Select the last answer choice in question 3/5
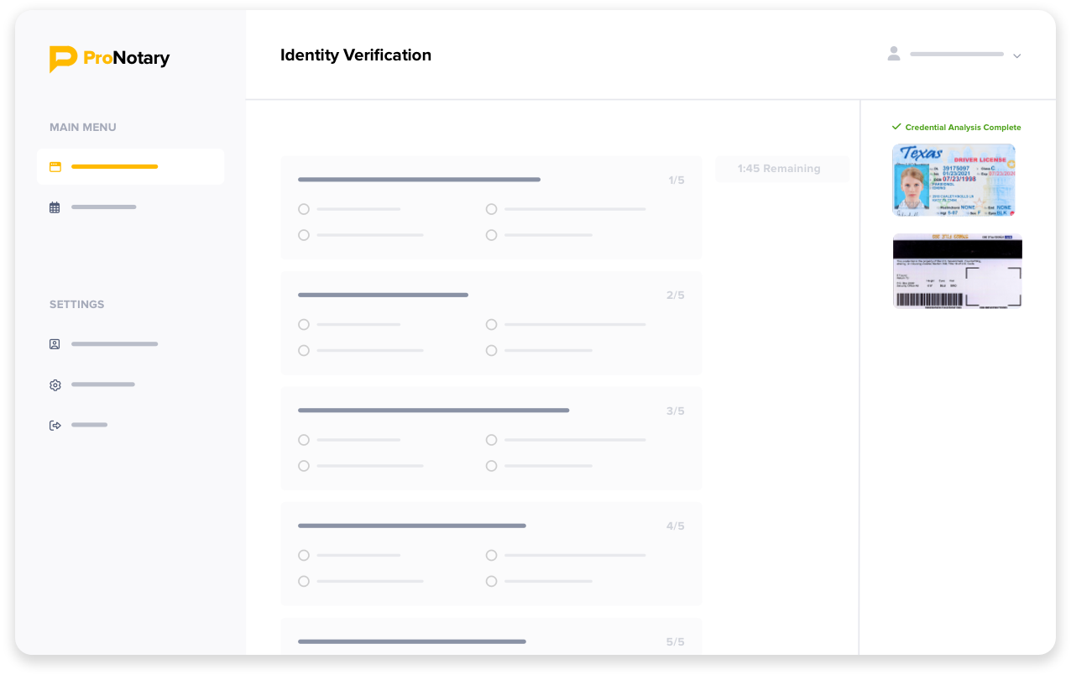This screenshot has width=1071, height=675. point(491,466)
